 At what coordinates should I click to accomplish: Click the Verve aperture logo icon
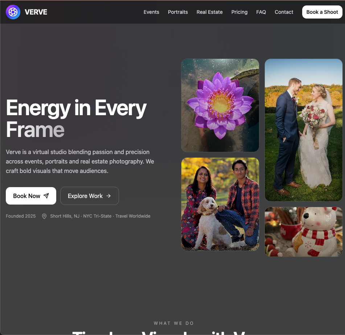tap(13, 12)
